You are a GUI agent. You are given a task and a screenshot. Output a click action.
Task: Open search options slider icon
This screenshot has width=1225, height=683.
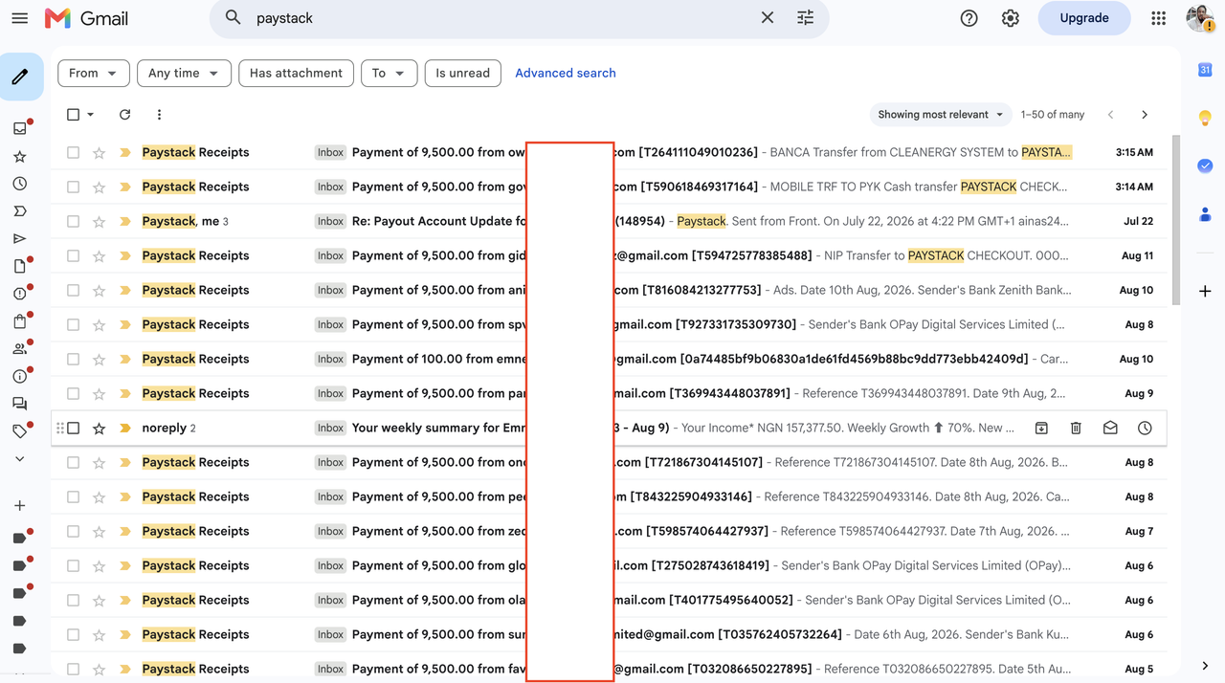pos(806,18)
